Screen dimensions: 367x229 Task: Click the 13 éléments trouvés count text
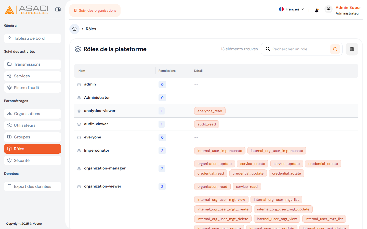(239, 49)
